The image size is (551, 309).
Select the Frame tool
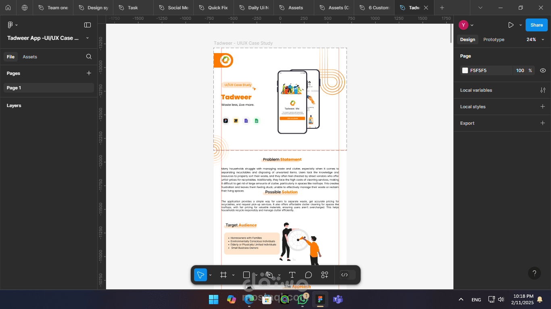coord(223,275)
